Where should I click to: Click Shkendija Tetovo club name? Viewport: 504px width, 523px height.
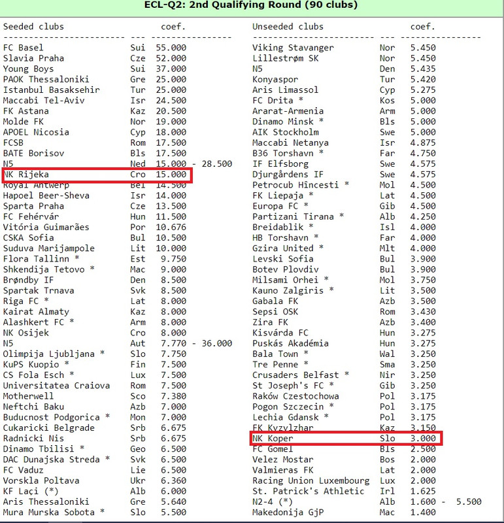coord(48,269)
